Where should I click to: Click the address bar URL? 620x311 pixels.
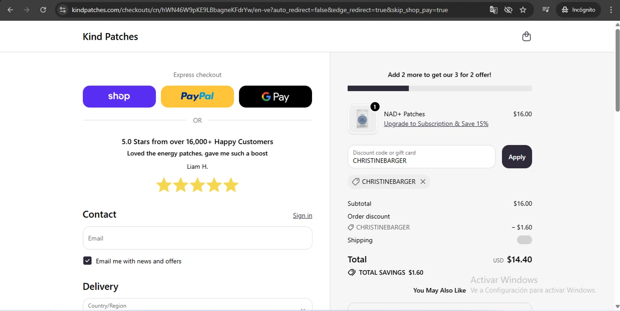tap(260, 10)
